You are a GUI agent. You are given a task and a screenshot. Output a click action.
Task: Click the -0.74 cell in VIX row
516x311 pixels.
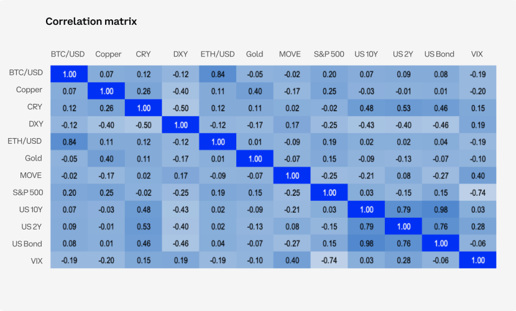[329, 261]
